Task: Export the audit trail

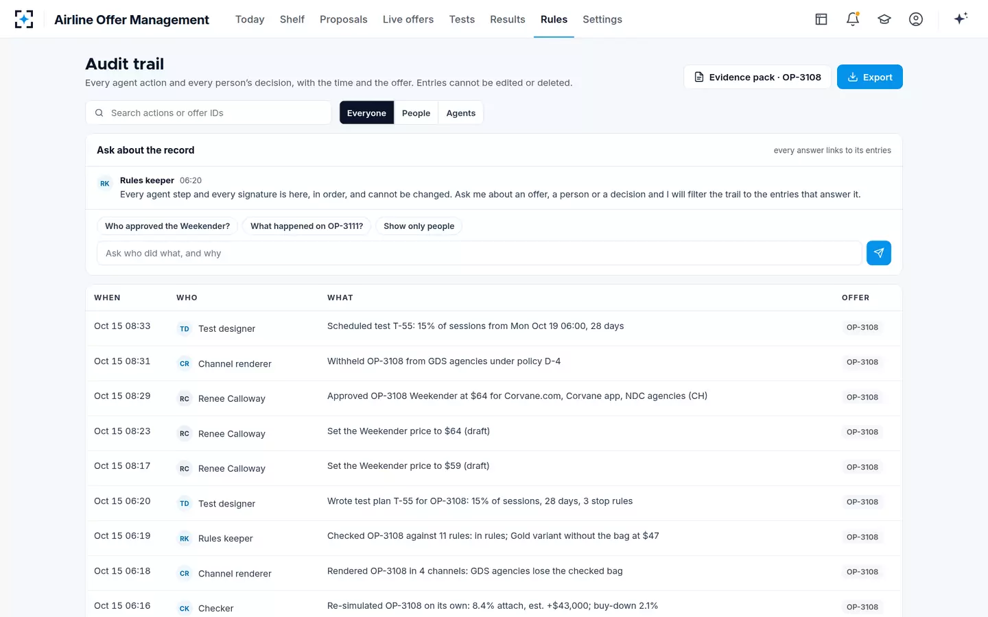Action: (x=870, y=77)
